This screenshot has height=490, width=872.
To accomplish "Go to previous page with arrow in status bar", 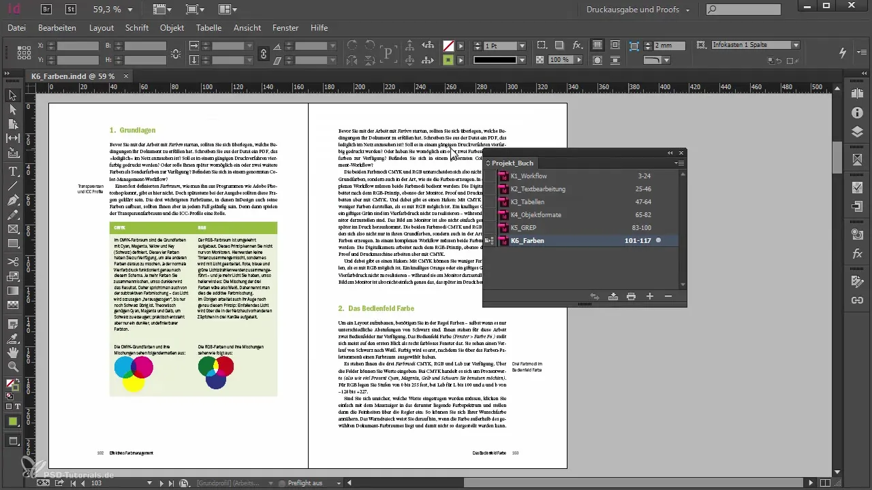I will point(84,483).
